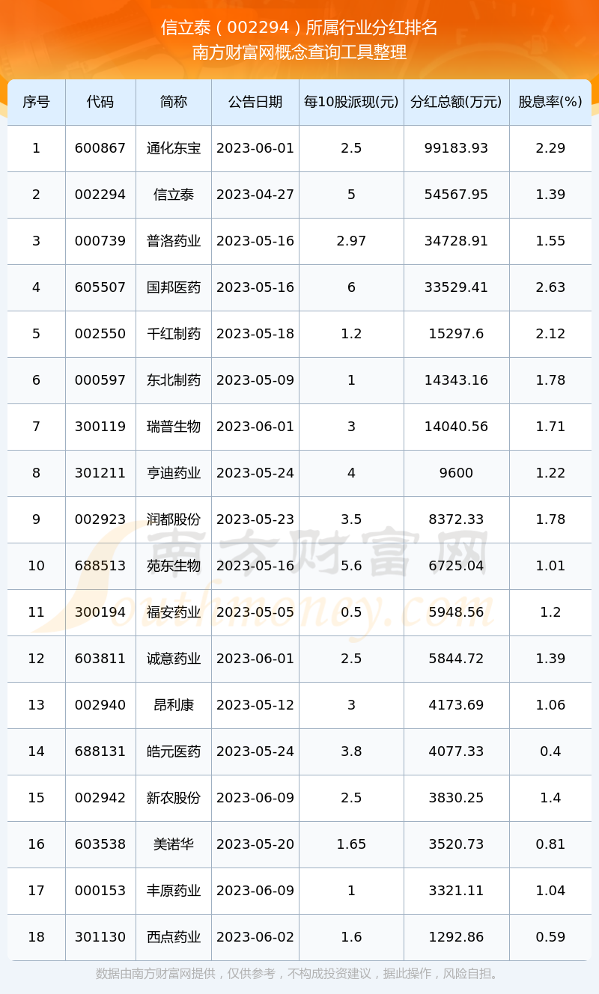Image resolution: width=599 pixels, height=994 pixels.
Task: Select stock code 300194
Action: [x=100, y=612]
